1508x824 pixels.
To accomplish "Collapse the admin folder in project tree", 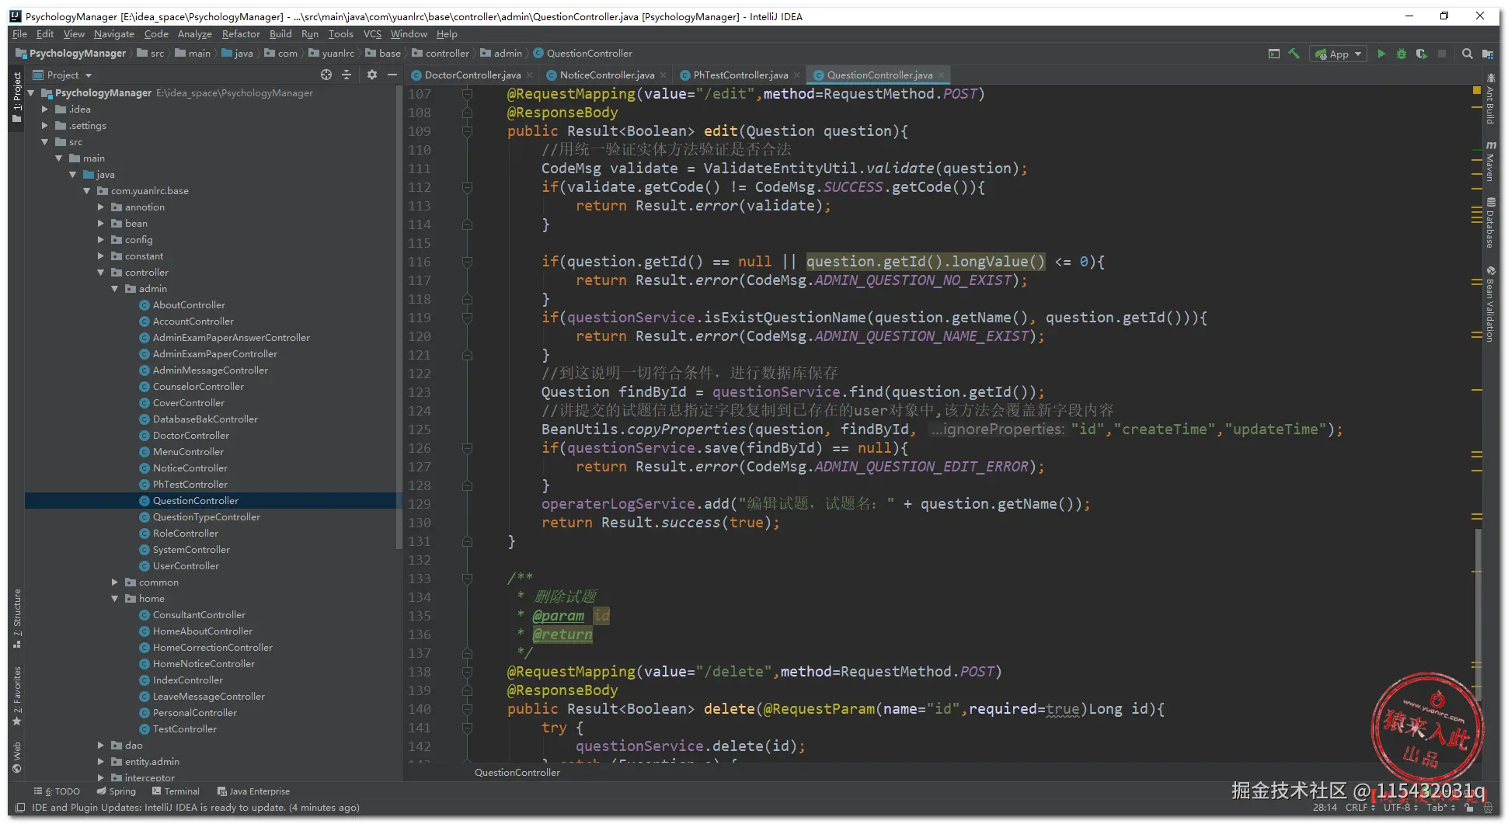I will pyautogui.click(x=115, y=289).
